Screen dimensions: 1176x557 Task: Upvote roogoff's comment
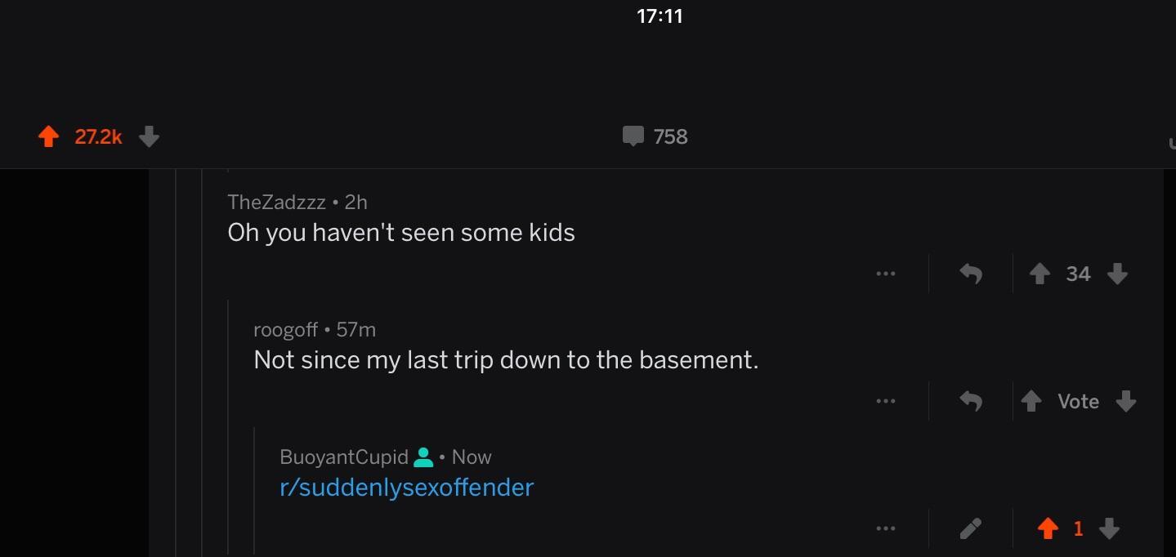pos(1032,401)
